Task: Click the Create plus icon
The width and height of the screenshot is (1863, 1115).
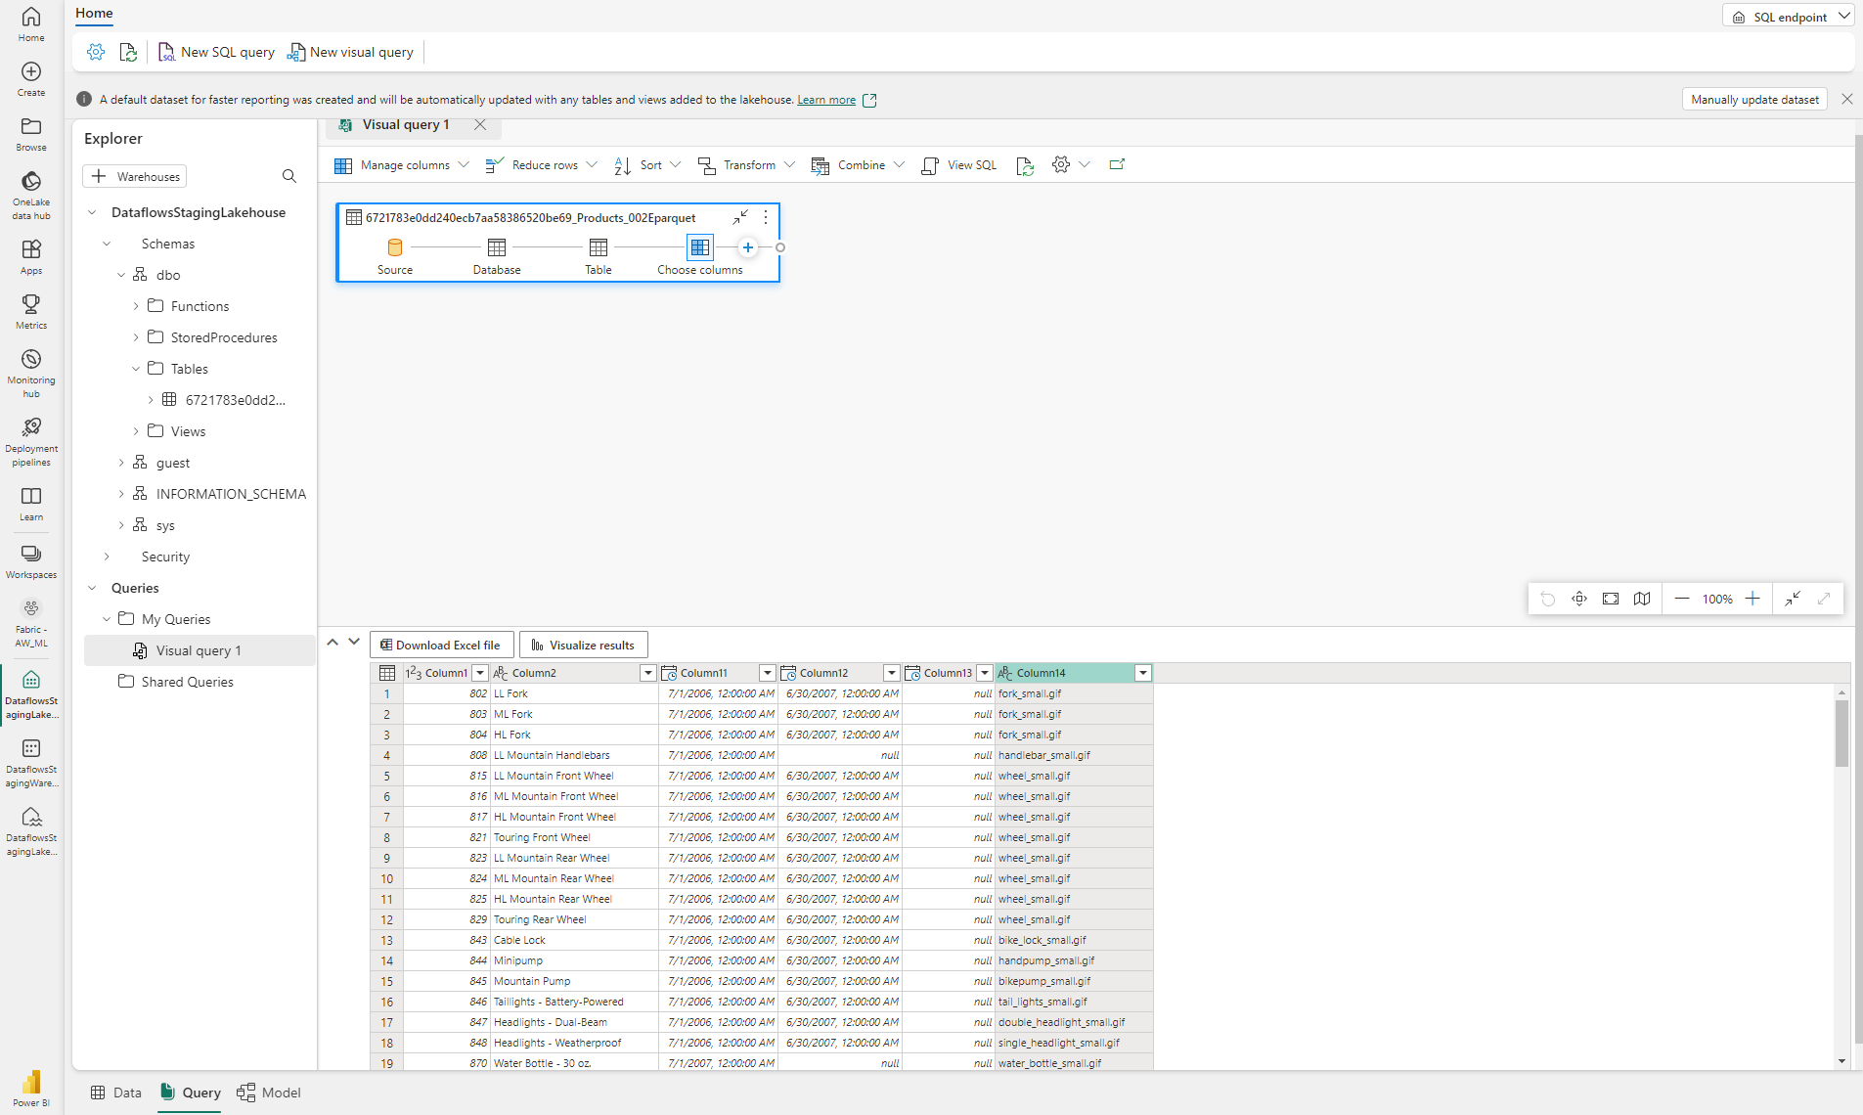Action: tap(31, 79)
